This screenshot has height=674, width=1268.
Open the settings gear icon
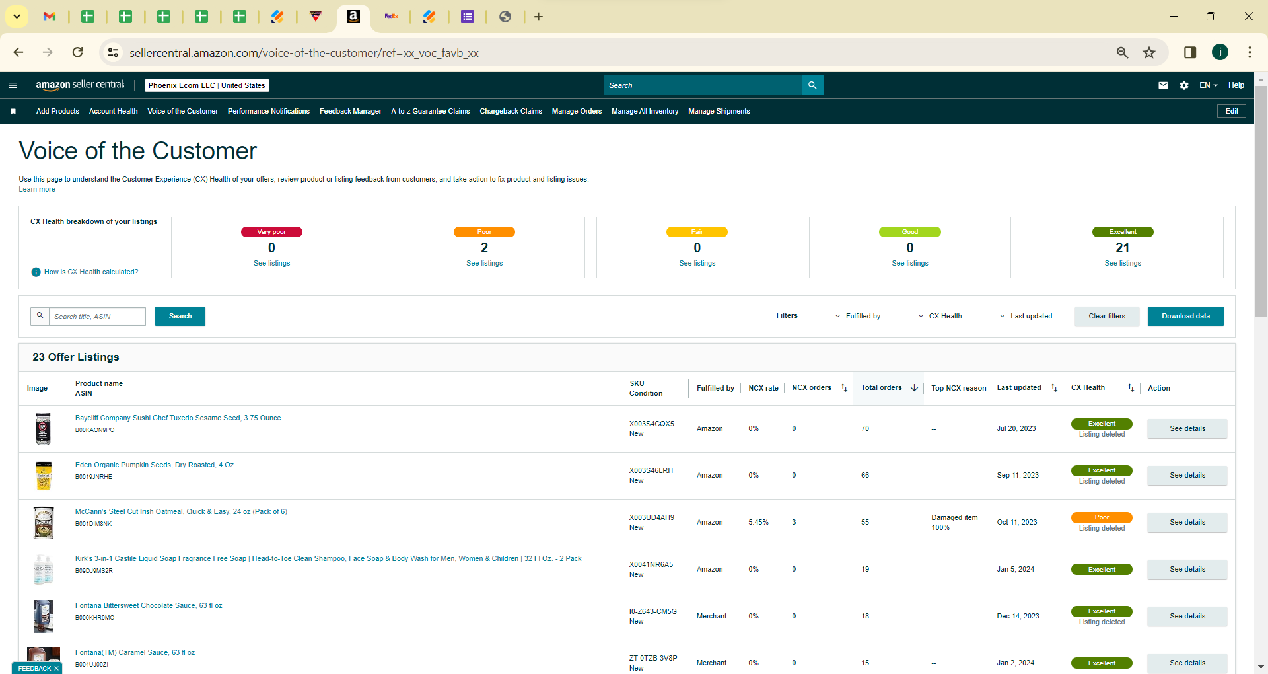tap(1184, 85)
